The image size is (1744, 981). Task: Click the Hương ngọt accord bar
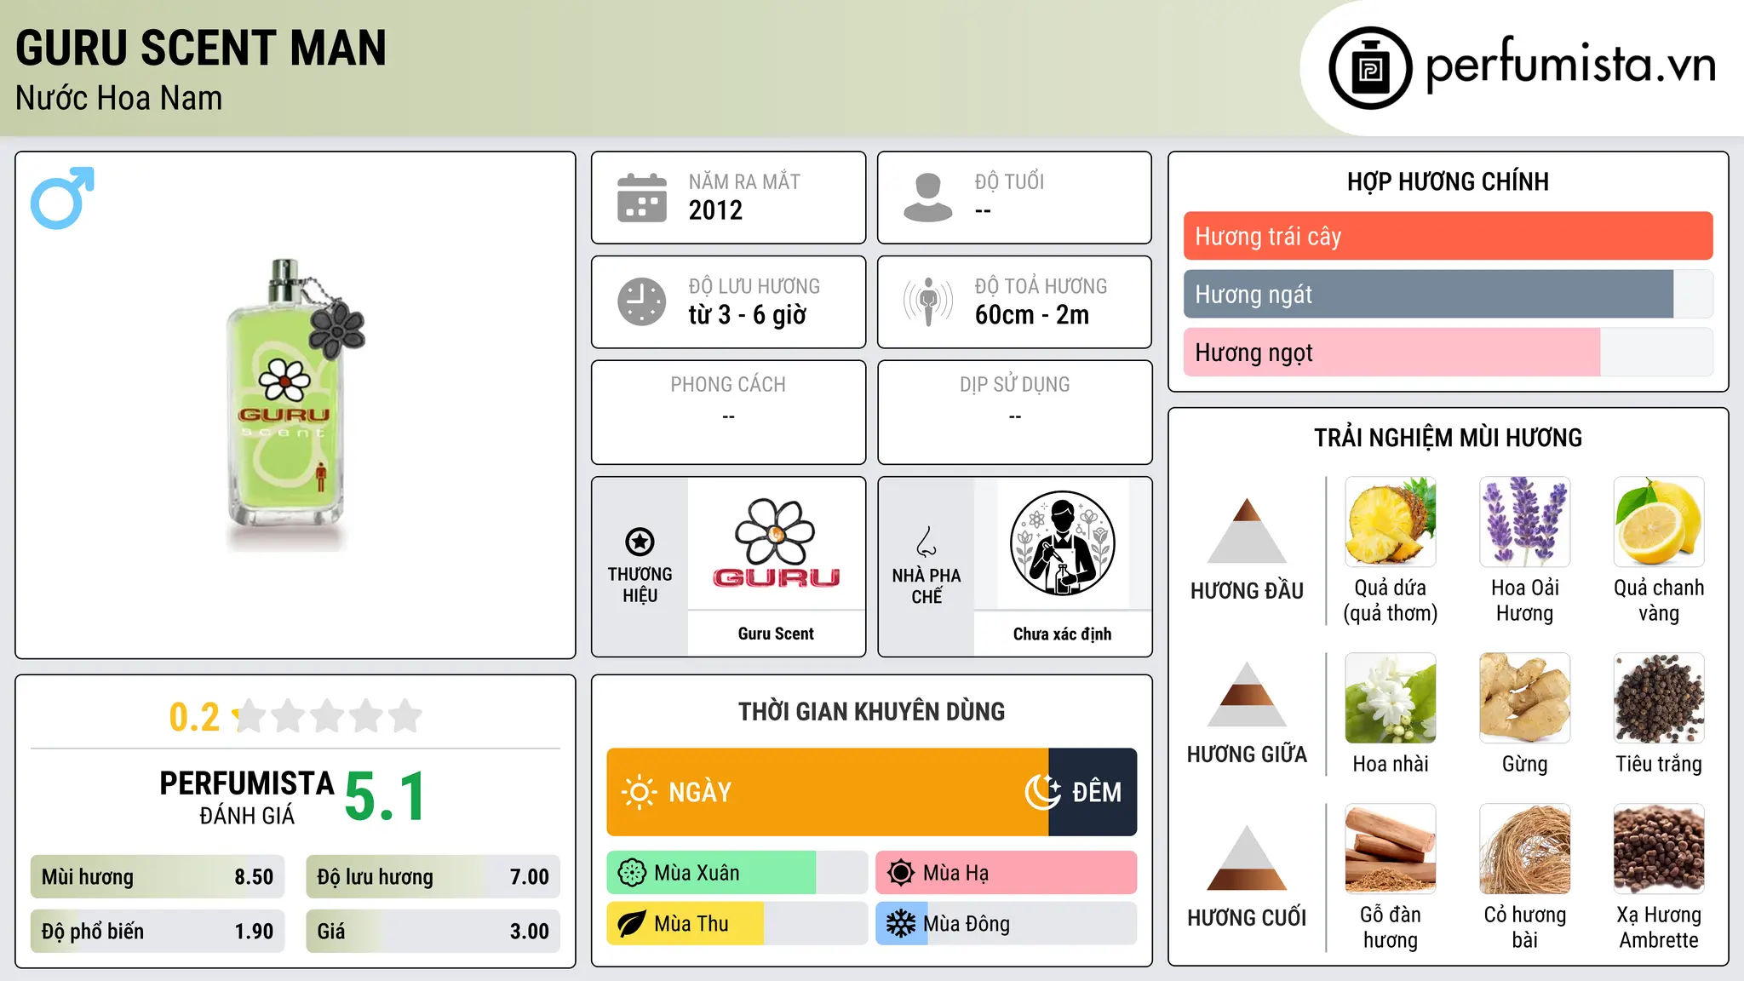point(1448,352)
